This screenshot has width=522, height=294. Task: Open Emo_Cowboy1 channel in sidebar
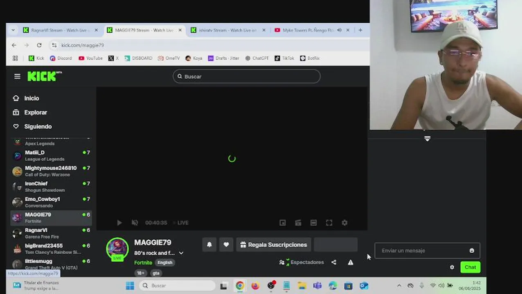tap(51, 202)
